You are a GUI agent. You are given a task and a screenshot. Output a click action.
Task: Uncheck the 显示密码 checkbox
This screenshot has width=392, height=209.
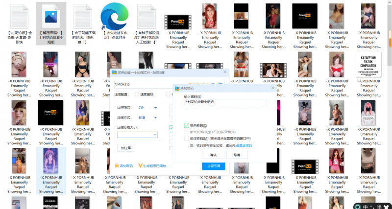(187, 126)
